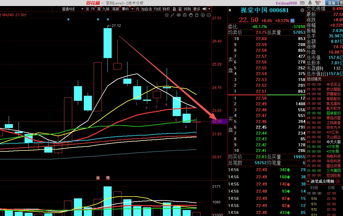Viewport: 343px width, 216px height.
Task: Click the 总卖量 value 57053
Action: pos(299,32)
